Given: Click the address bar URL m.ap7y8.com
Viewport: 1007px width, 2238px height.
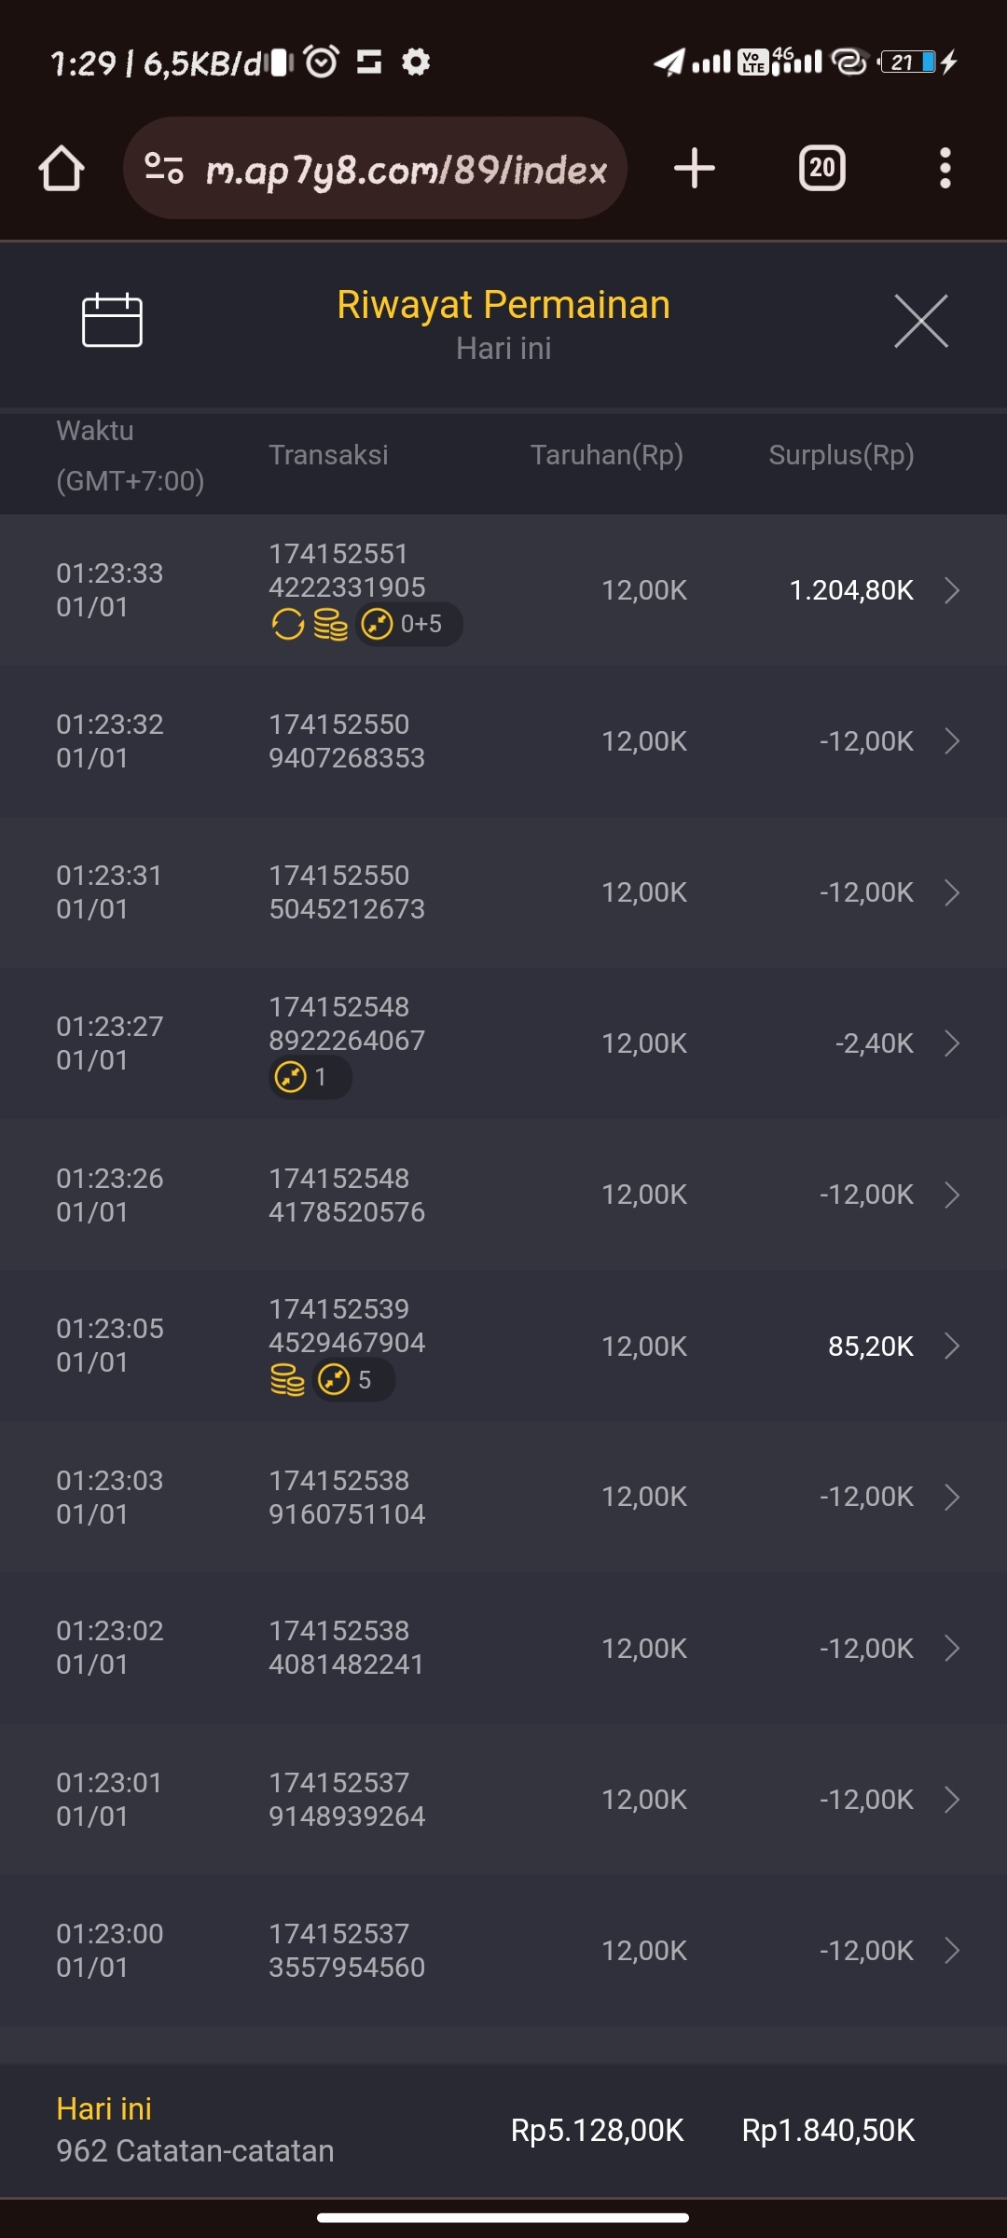Looking at the screenshot, I should tap(406, 170).
